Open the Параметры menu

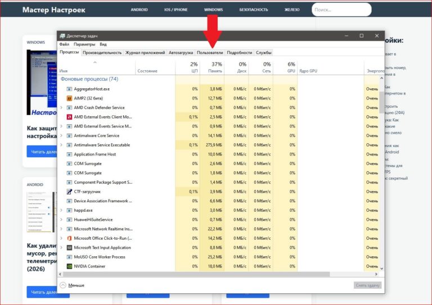pos(84,44)
